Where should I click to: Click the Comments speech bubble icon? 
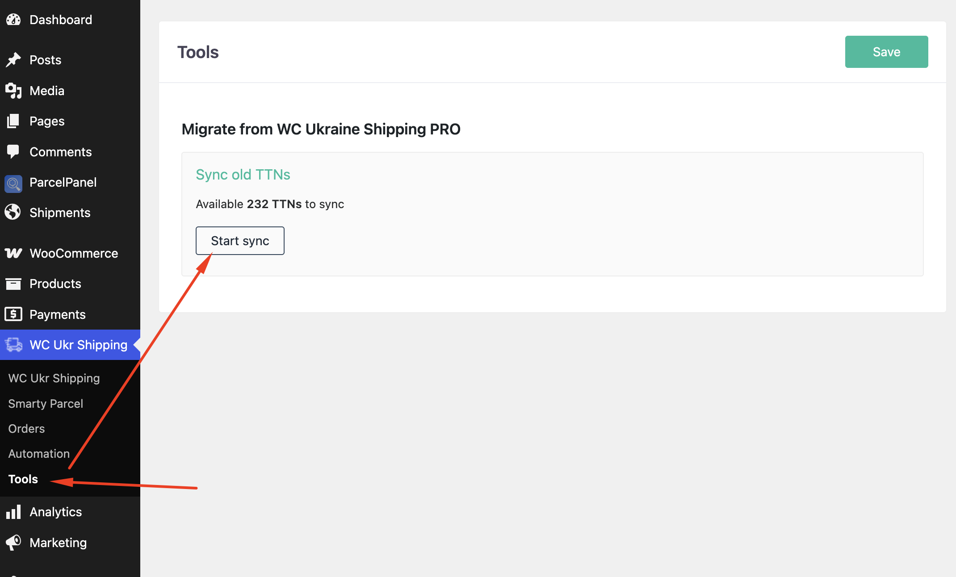13,152
